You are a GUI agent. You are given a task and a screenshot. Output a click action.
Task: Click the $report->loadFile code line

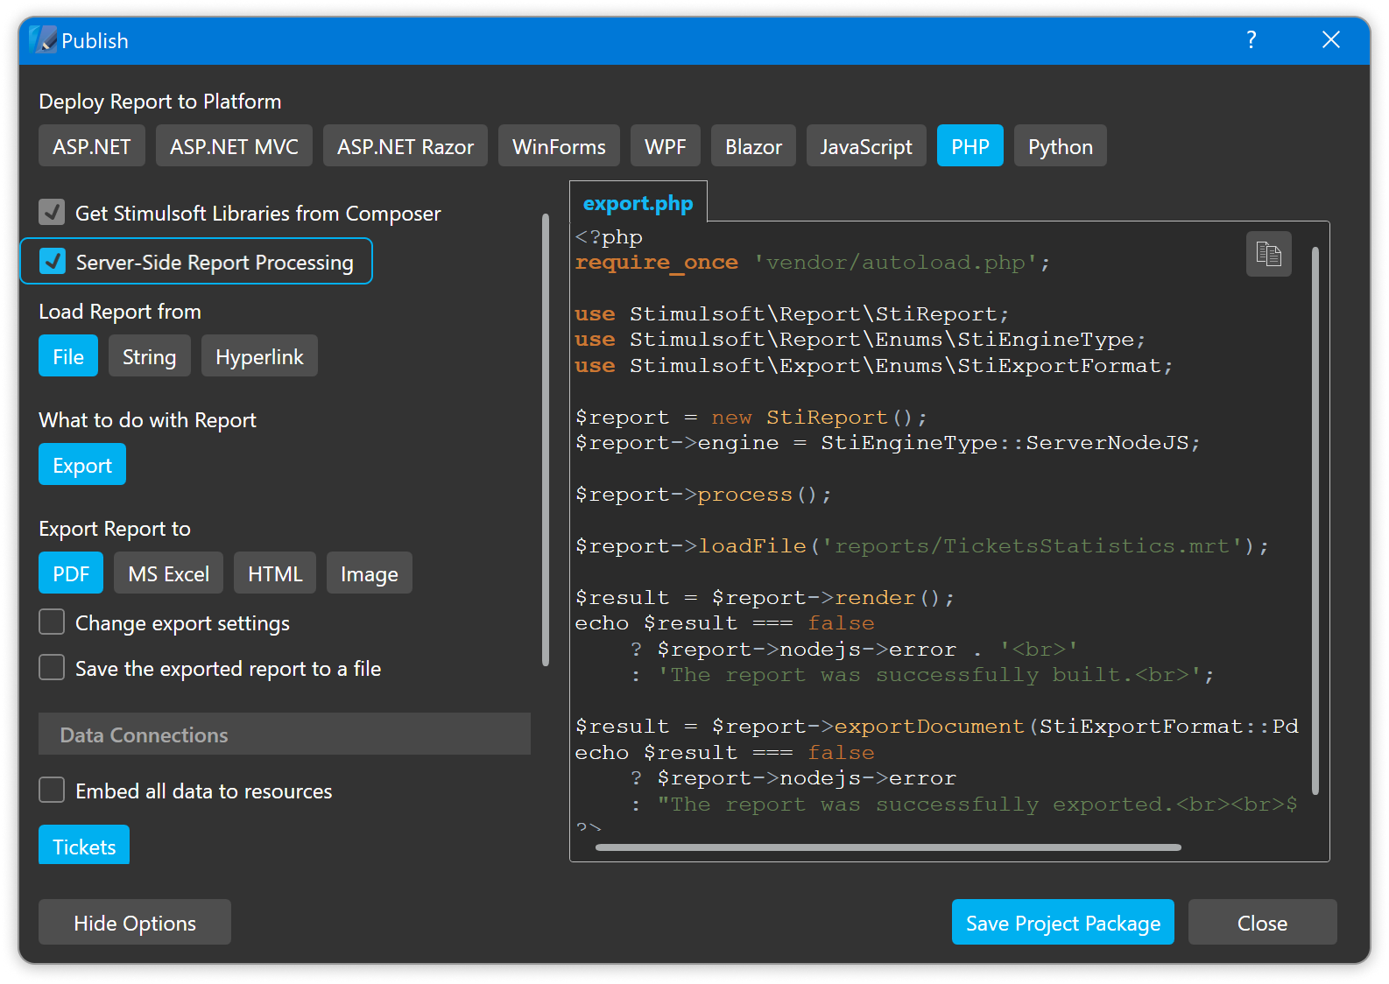click(x=921, y=546)
